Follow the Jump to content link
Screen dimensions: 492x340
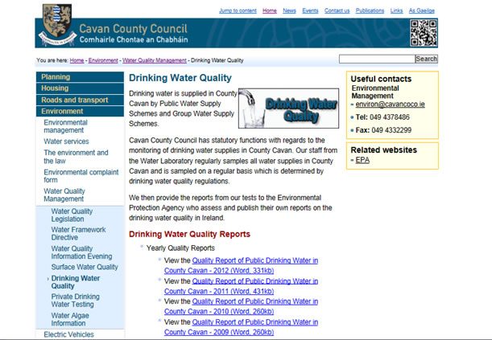[x=238, y=11]
